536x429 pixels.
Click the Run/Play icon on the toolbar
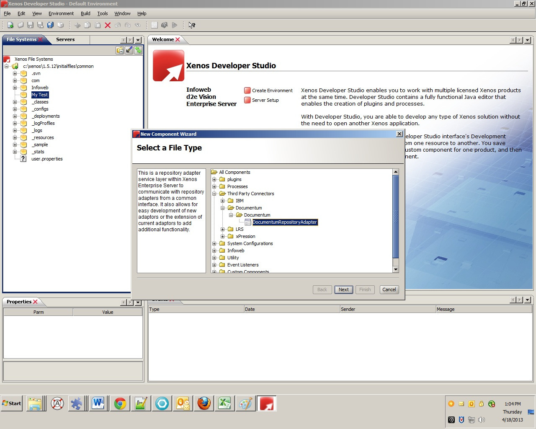click(175, 25)
